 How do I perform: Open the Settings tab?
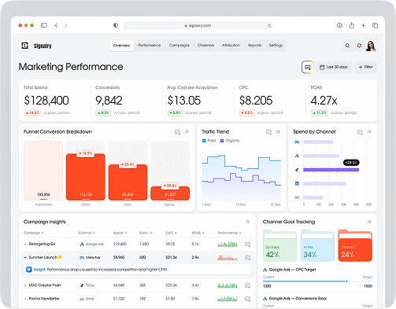tap(276, 46)
